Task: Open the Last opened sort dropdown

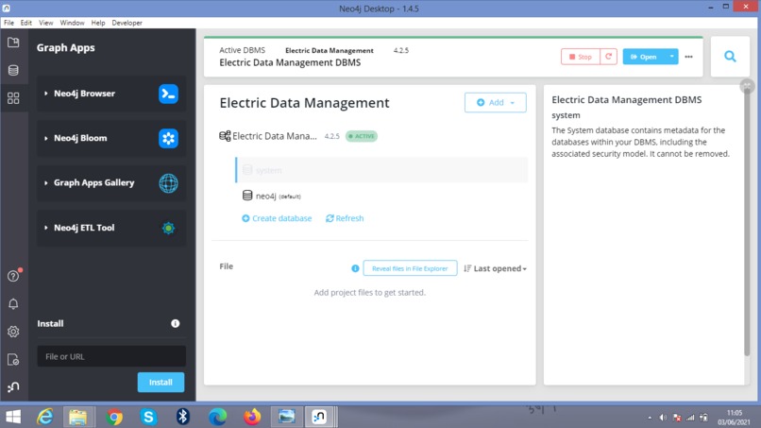Action: (x=495, y=268)
